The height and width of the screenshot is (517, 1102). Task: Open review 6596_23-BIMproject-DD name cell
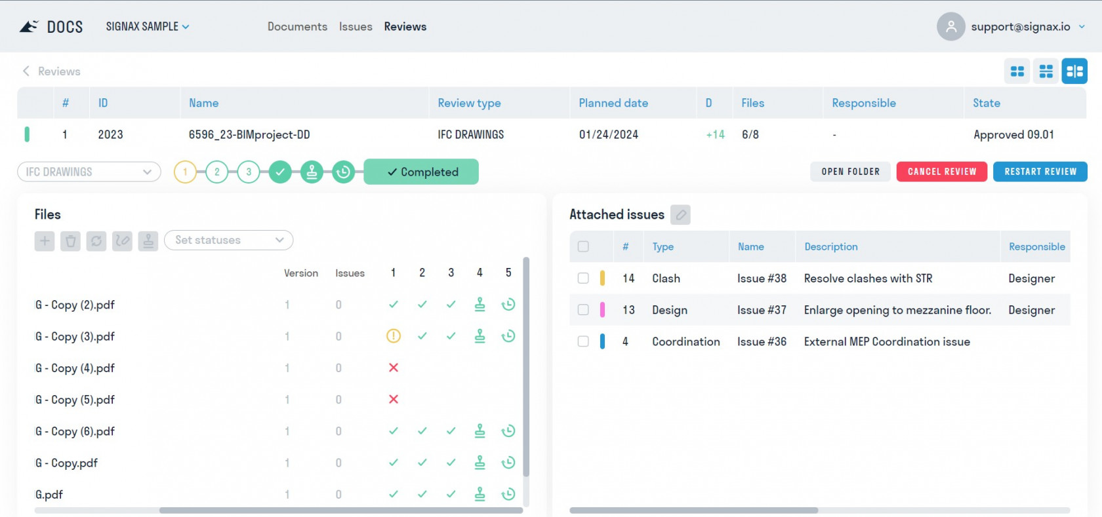(249, 134)
